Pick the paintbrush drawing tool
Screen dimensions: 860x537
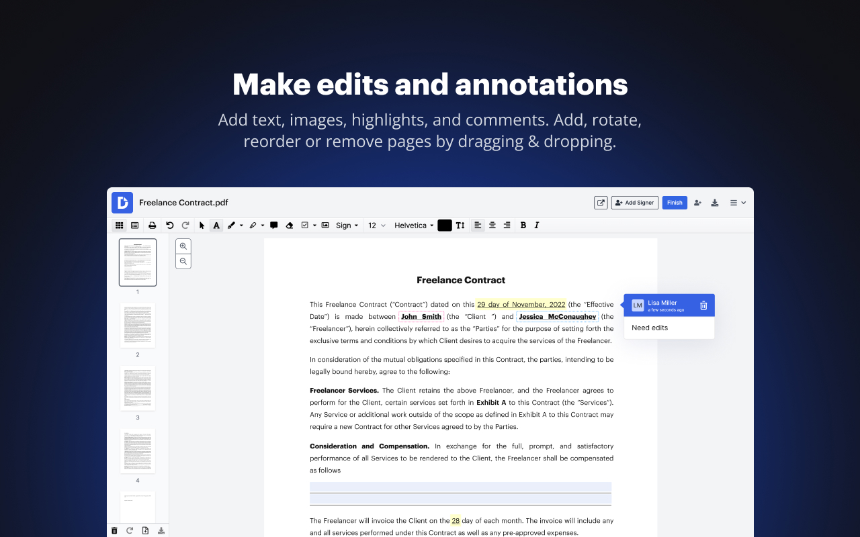click(x=231, y=226)
